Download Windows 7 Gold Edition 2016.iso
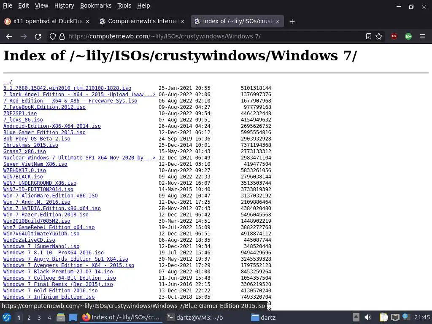This screenshot has height=324, width=432. (51, 291)
